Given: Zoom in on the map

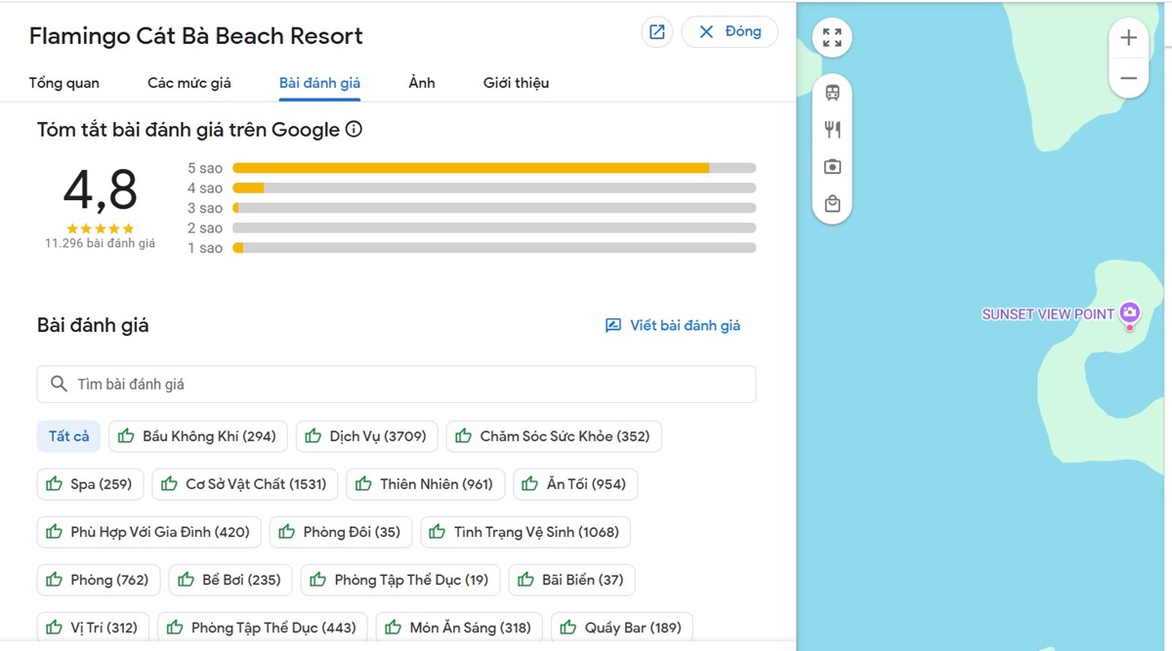Looking at the screenshot, I should click(x=1129, y=38).
